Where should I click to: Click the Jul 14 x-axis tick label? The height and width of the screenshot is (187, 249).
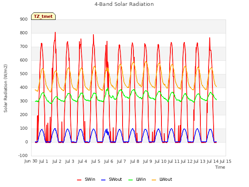213,161
